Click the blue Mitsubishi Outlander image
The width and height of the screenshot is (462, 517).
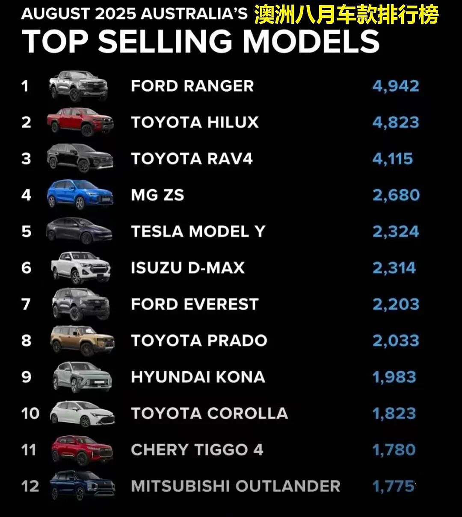click(82, 486)
